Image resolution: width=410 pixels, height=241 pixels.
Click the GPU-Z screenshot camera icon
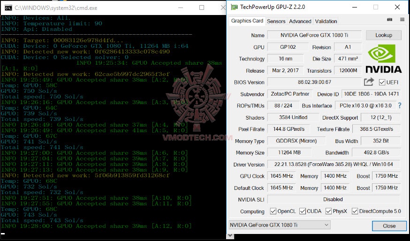pos(389,20)
